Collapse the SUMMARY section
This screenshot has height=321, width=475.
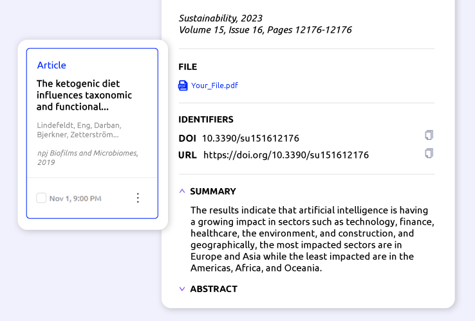(x=182, y=191)
